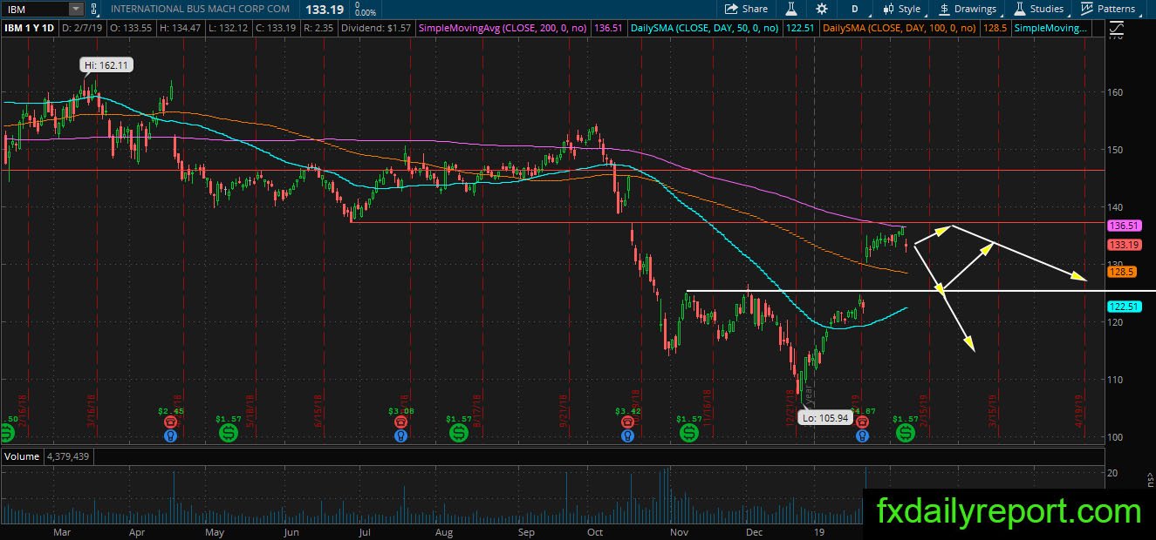Open the flask tool icon
This screenshot has height=540, width=1156.
791,9
